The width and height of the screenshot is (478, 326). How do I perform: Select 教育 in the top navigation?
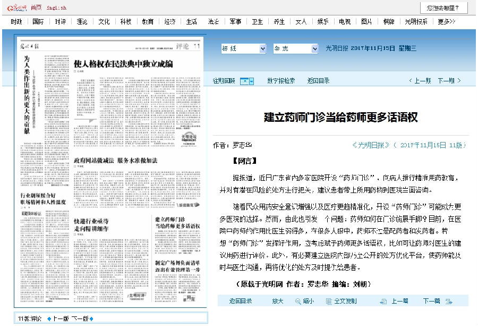(x=148, y=22)
